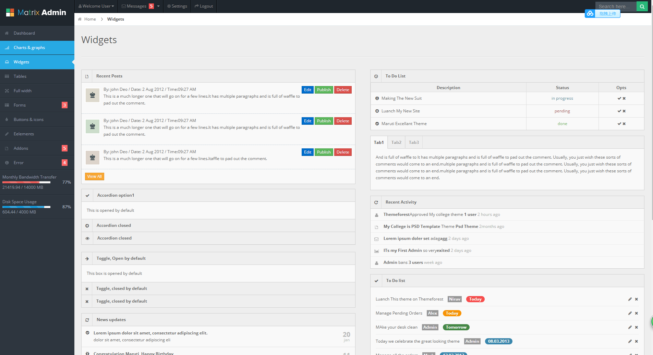Collapse Toggle, Open by default section

tap(218, 258)
